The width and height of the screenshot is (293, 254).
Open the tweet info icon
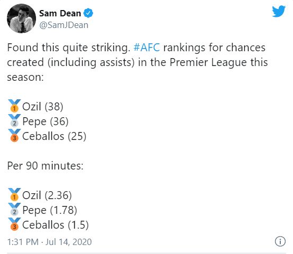click(x=280, y=241)
